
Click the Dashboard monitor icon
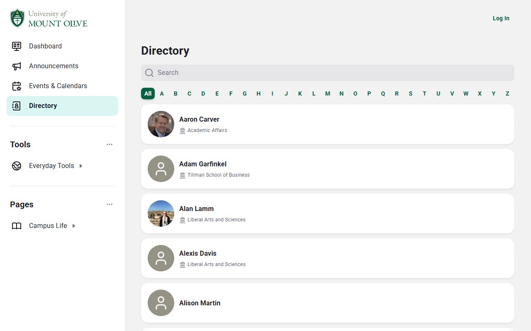point(17,46)
